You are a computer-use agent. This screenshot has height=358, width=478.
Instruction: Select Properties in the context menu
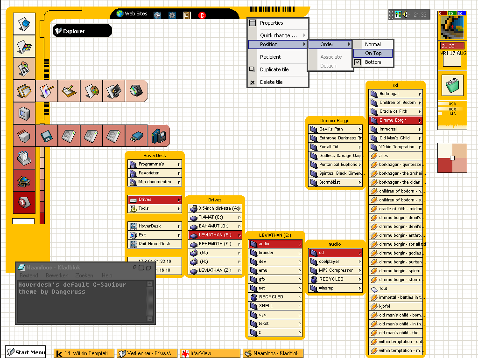click(x=278, y=23)
